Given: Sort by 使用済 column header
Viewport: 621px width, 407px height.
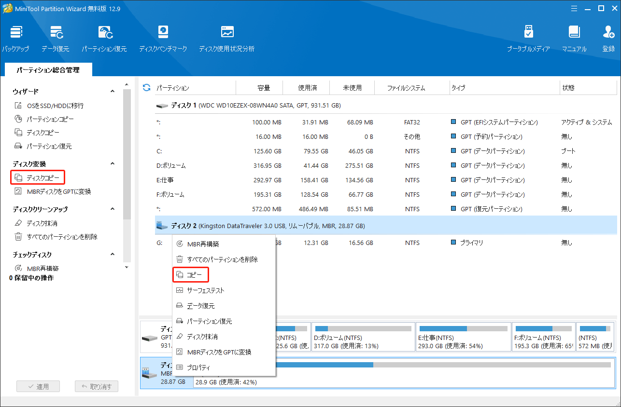Looking at the screenshot, I should (306, 88).
